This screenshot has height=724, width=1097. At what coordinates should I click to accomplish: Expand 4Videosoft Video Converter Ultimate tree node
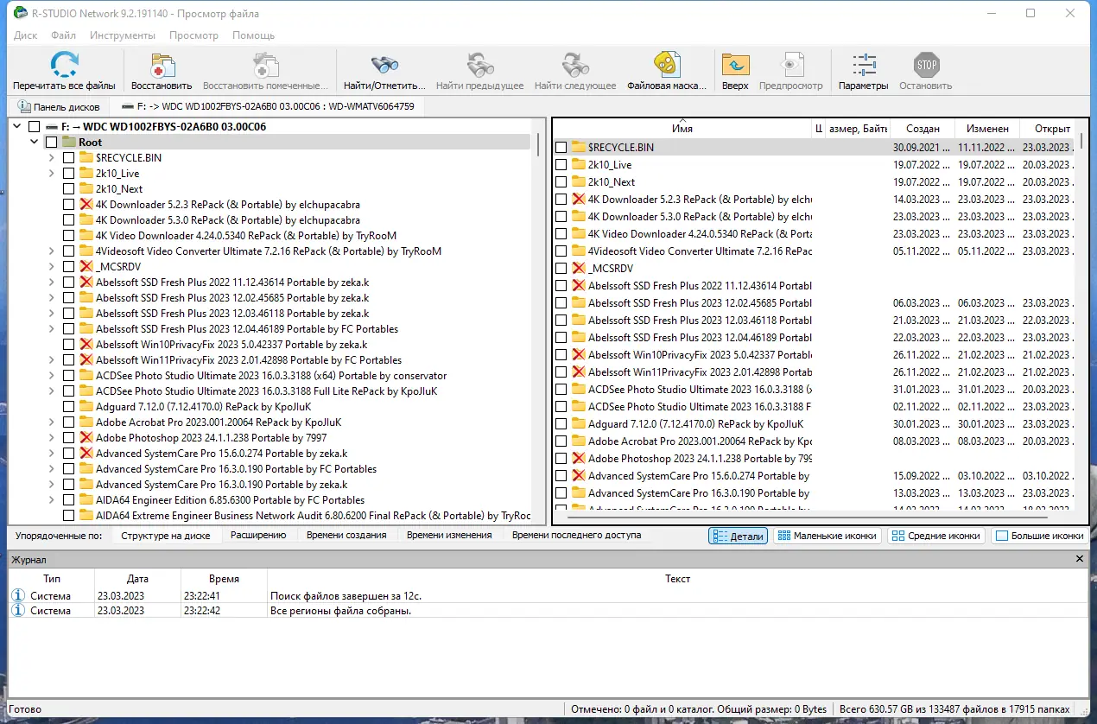click(x=52, y=251)
